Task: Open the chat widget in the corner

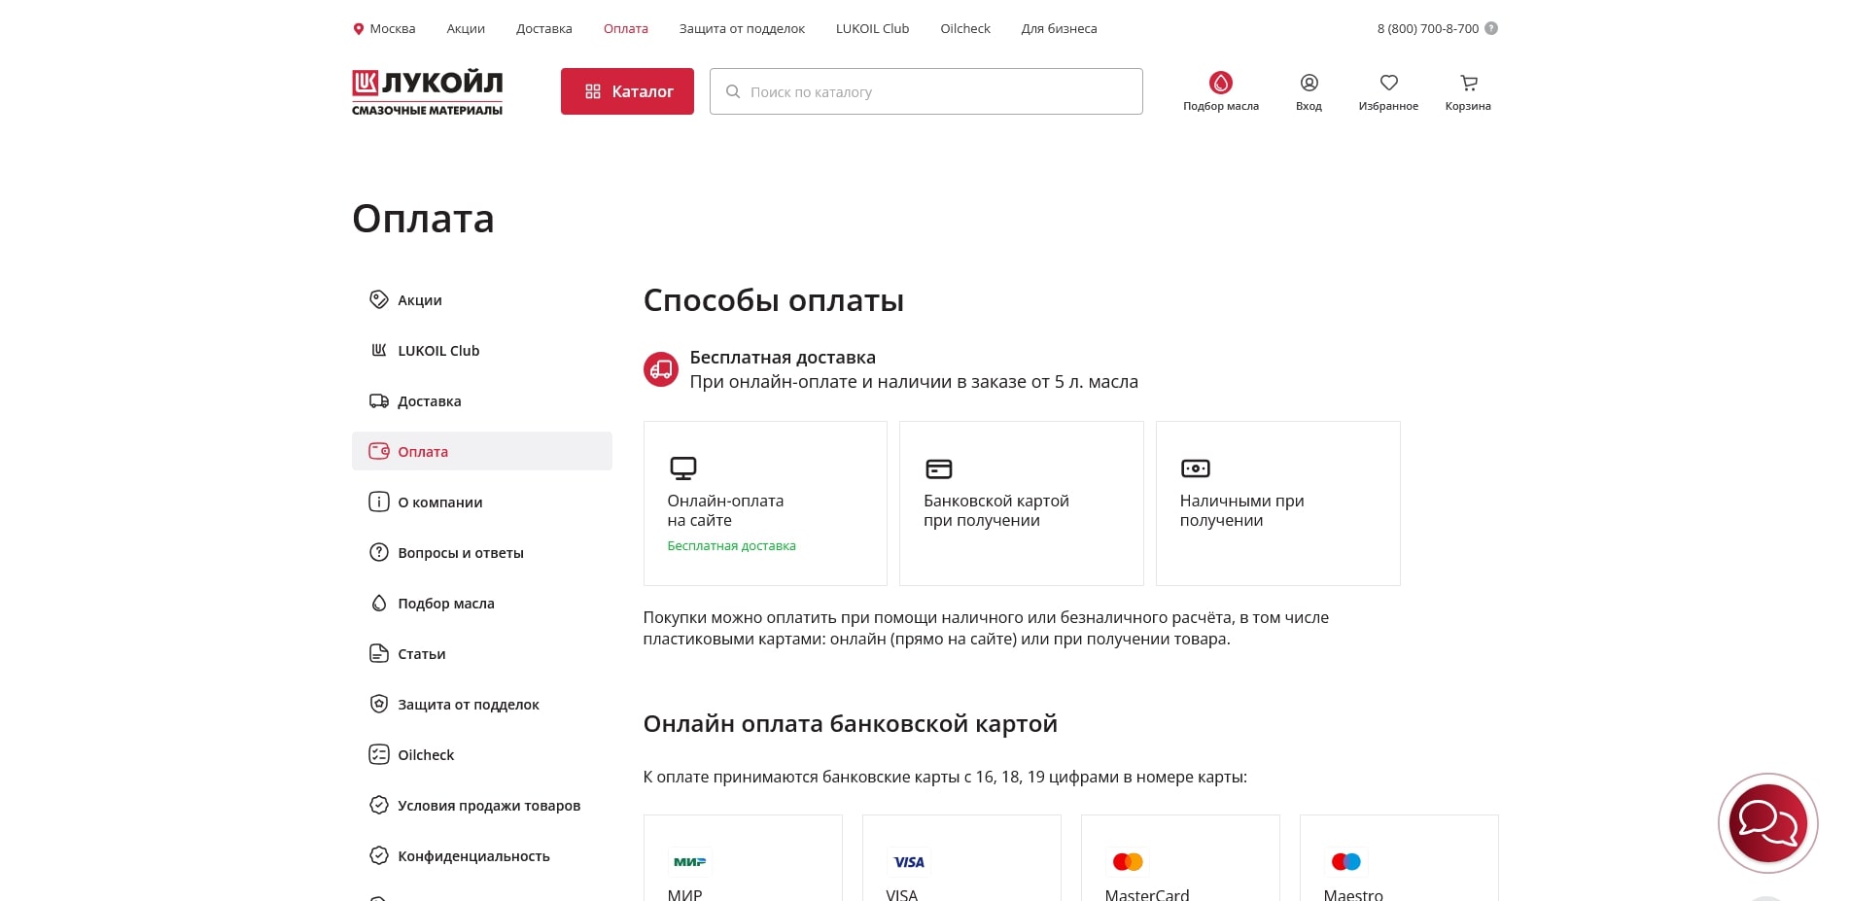Action: point(1768,824)
